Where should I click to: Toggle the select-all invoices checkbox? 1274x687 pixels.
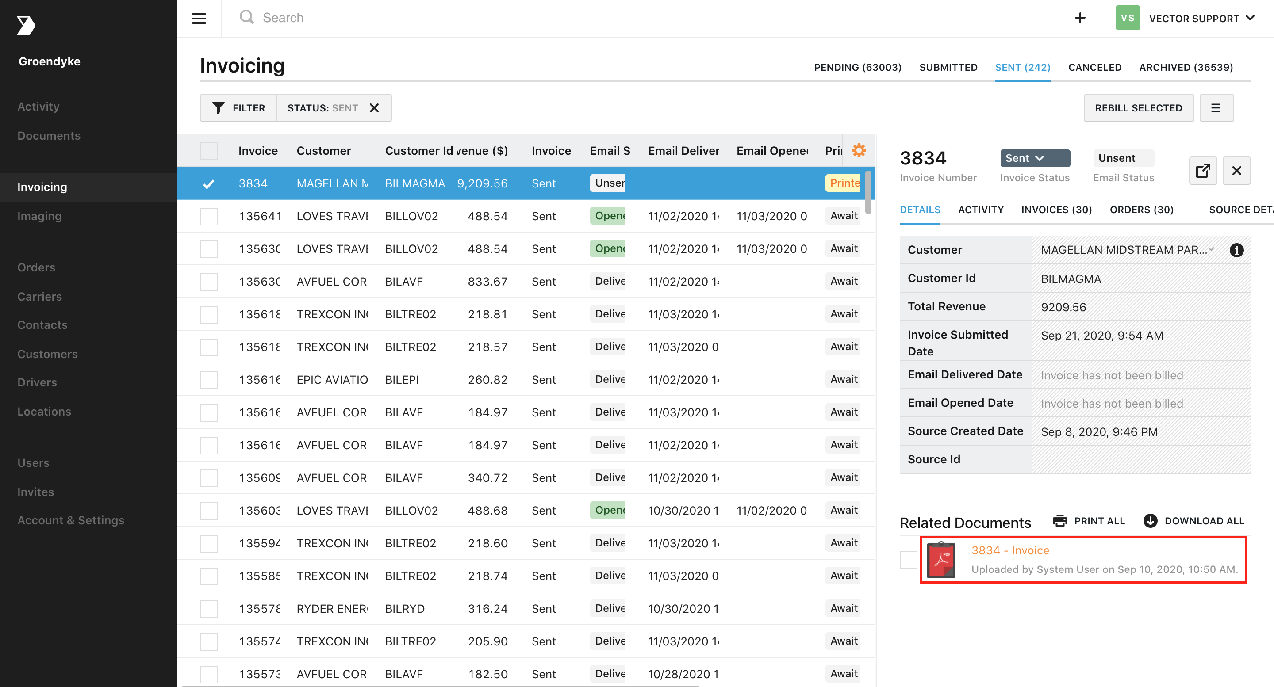click(x=209, y=151)
